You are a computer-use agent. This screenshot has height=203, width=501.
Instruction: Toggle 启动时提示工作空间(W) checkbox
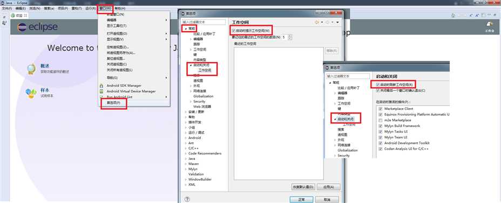click(x=234, y=31)
